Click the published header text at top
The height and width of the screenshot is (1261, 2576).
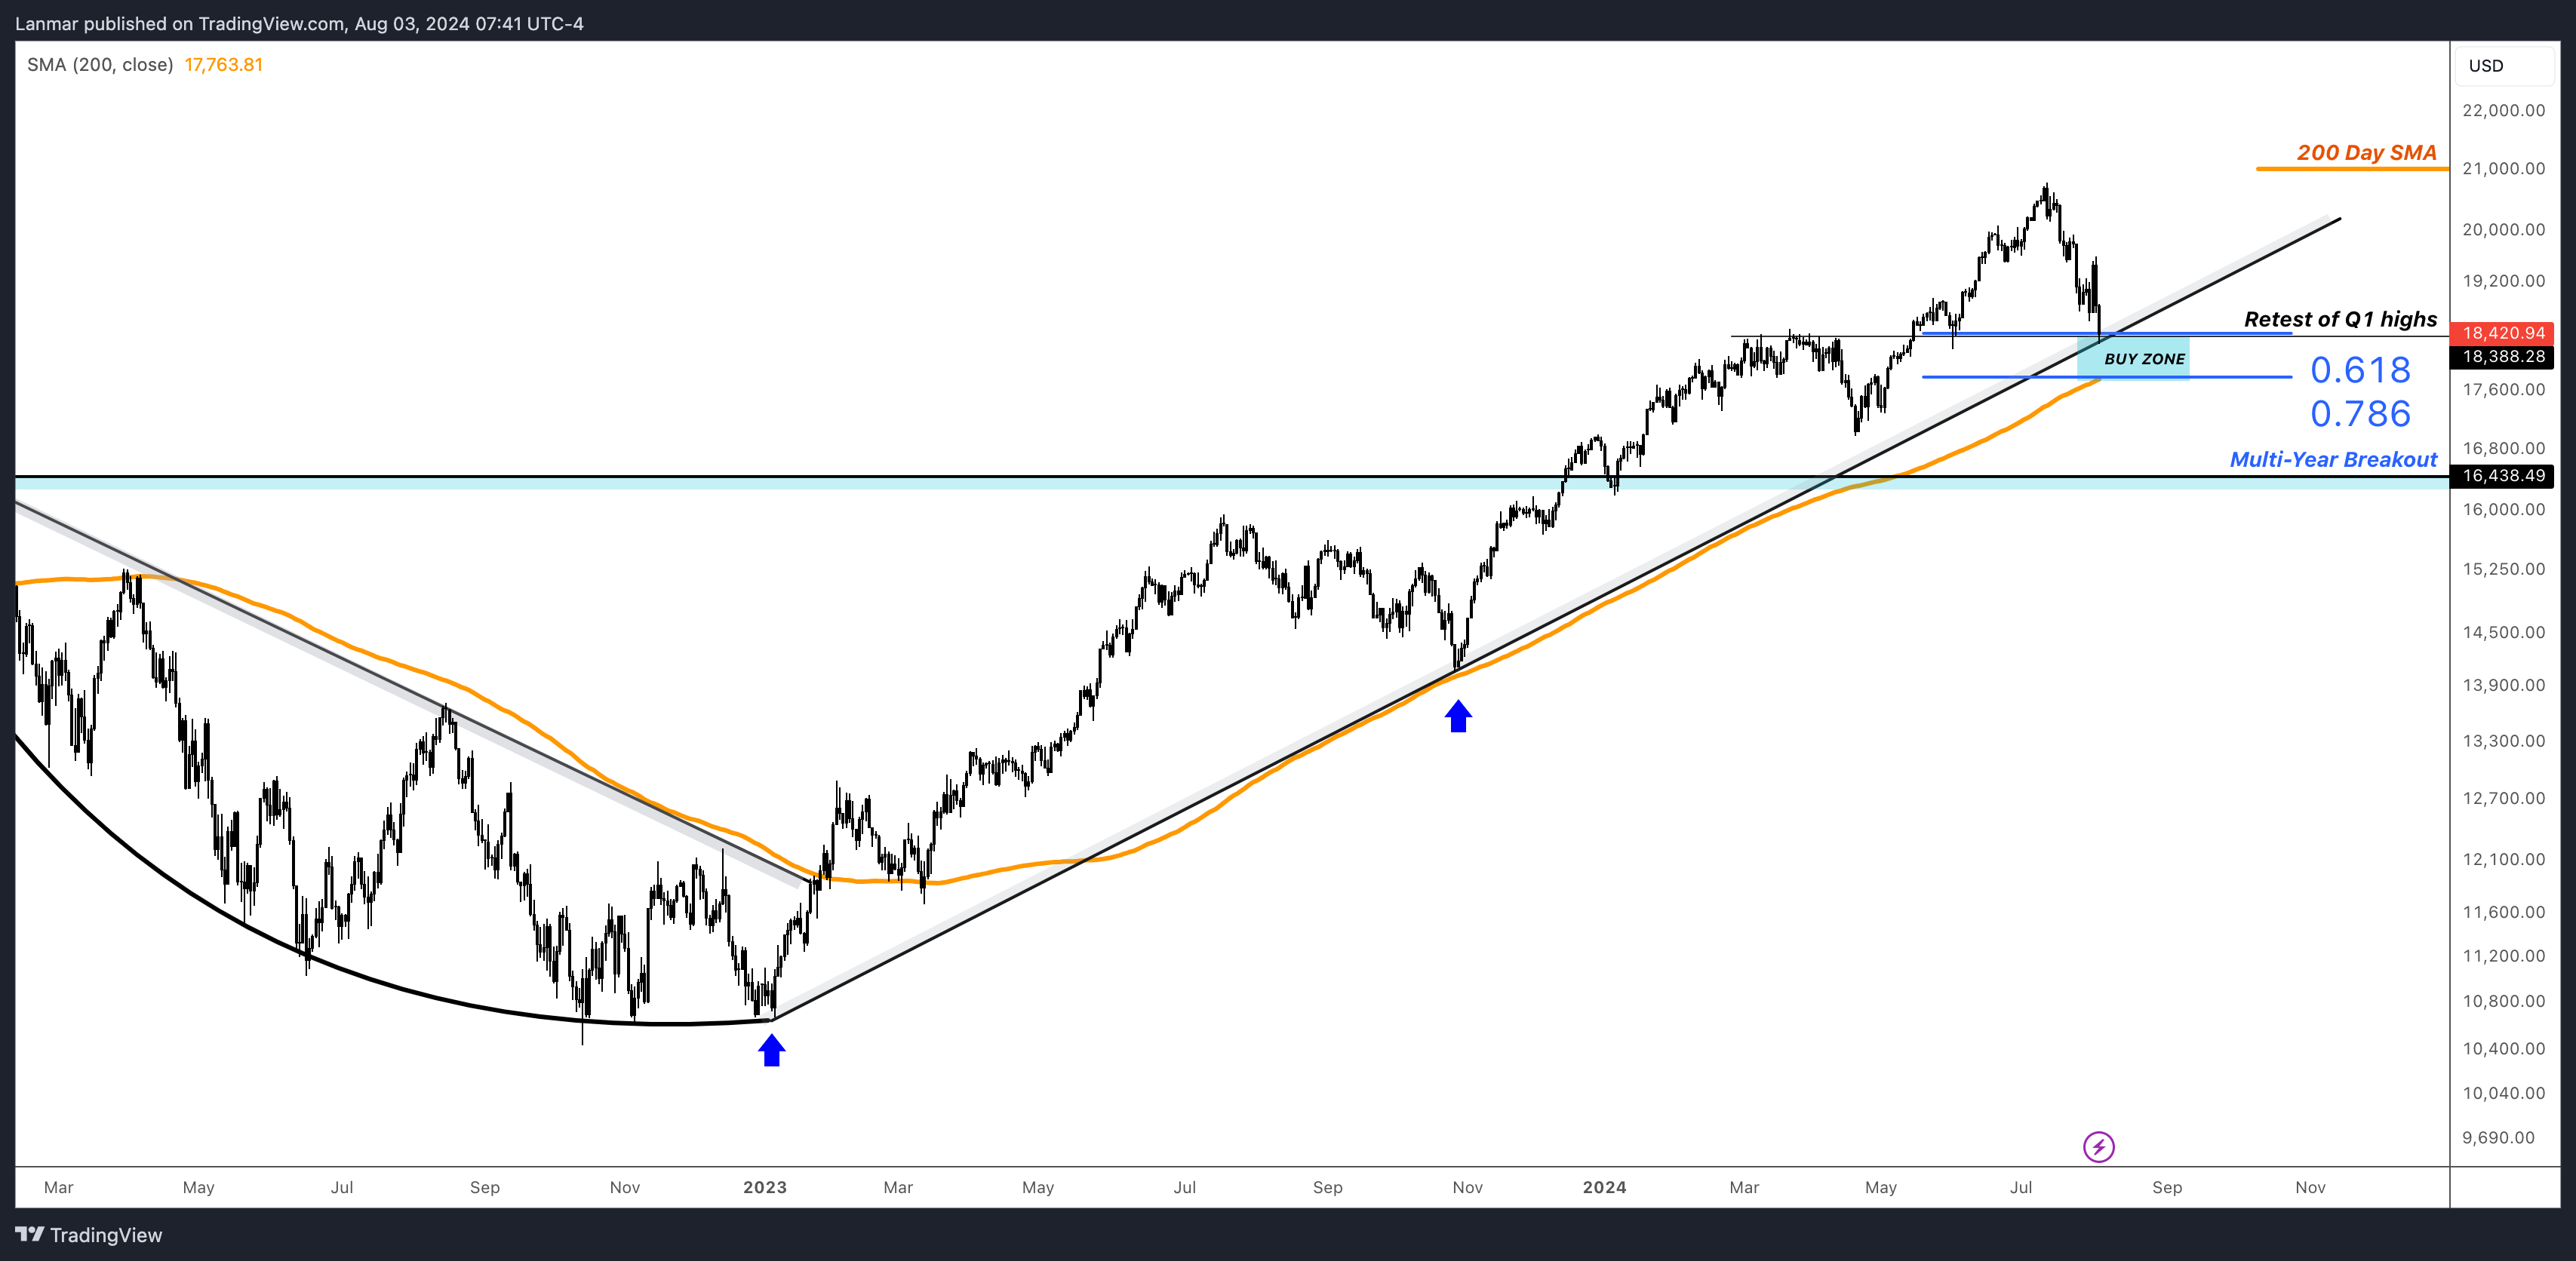click(299, 24)
